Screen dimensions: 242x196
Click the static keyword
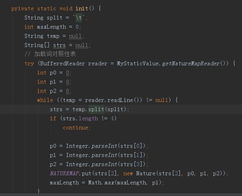tap(47, 8)
